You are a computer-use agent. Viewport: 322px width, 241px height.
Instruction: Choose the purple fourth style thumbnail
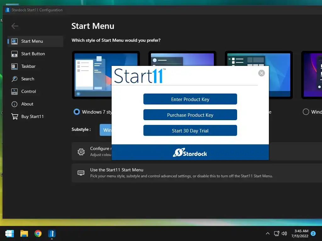(x=312, y=75)
